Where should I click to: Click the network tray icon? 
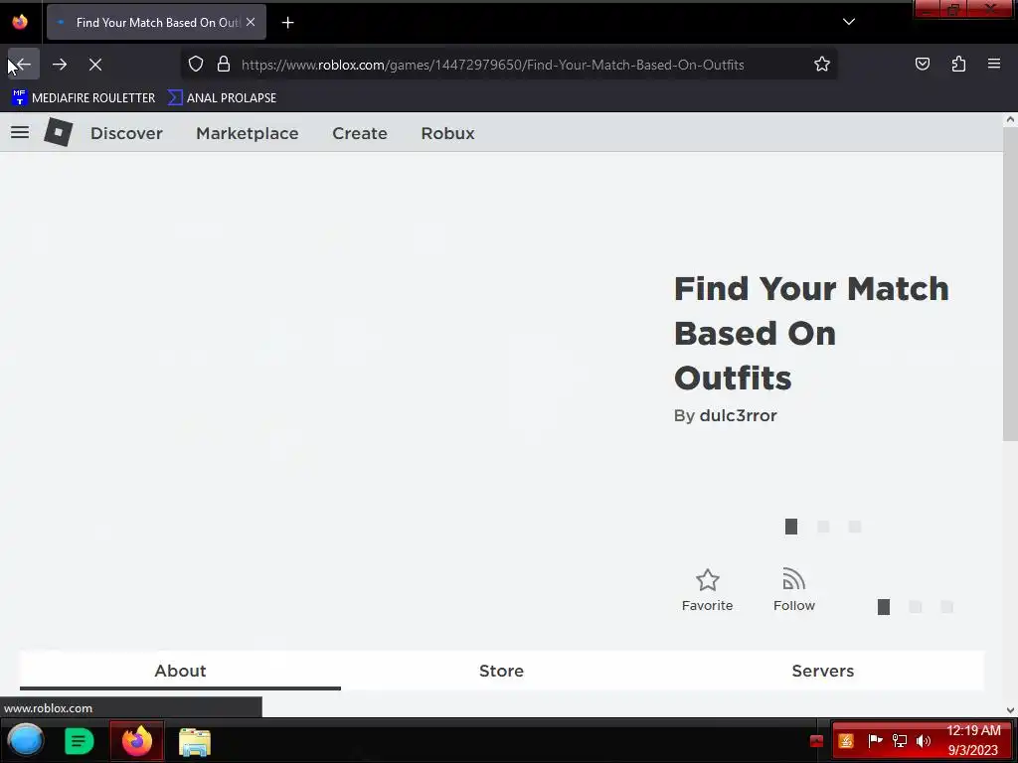click(x=900, y=741)
